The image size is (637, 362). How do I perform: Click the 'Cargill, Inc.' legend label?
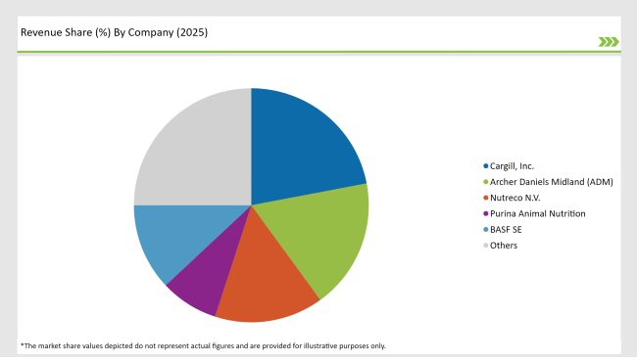512,166
